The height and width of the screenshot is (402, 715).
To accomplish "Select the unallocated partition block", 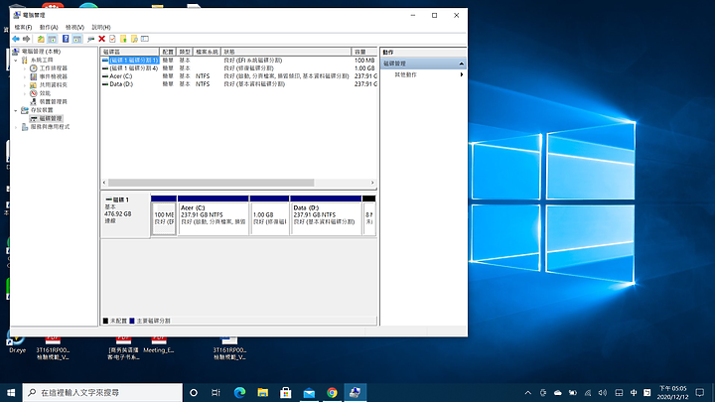I will [368, 215].
